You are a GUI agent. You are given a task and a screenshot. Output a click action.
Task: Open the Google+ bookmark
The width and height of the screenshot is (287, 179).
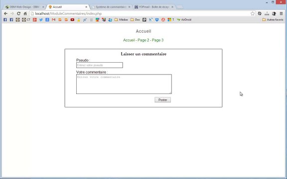35,19
